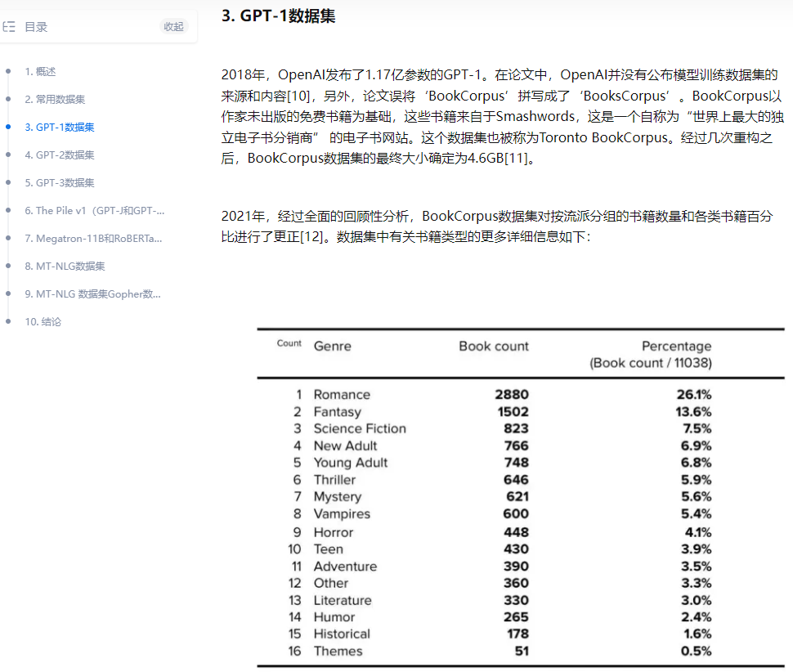Click the small Count column header
Viewport: 793px width, 672px height.
coord(289,343)
